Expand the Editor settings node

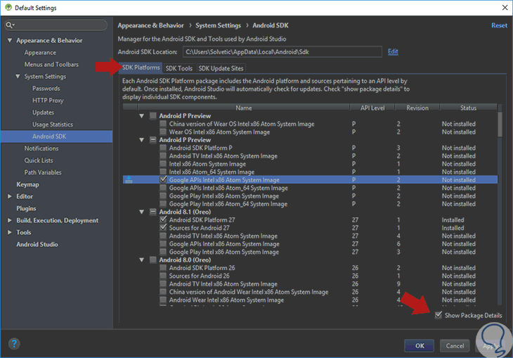pyautogui.click(x=10, y=196)
